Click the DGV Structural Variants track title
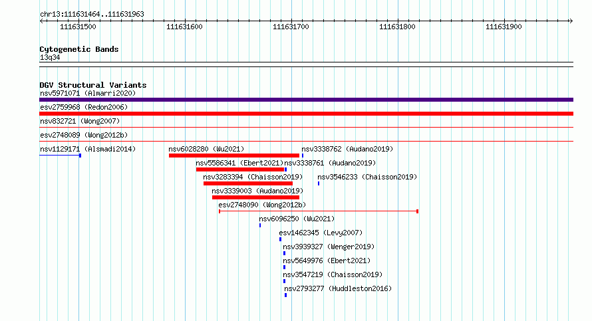The width and height of the screenshot is (592, 321). (x=93, y=85)
